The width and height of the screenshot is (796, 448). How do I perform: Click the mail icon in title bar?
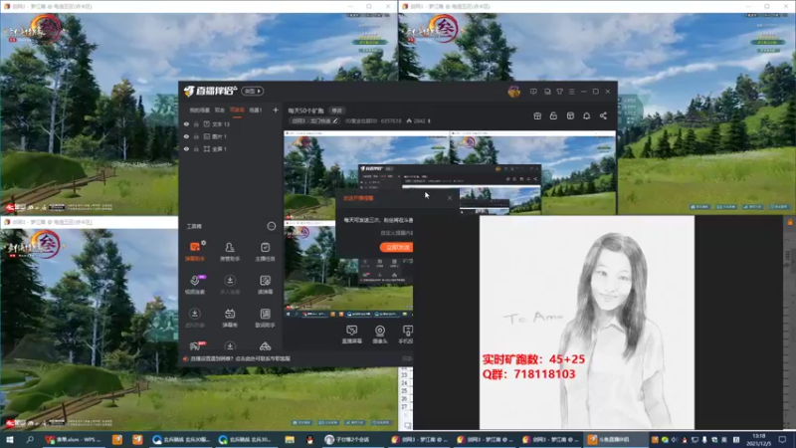[x=547, y=92]
